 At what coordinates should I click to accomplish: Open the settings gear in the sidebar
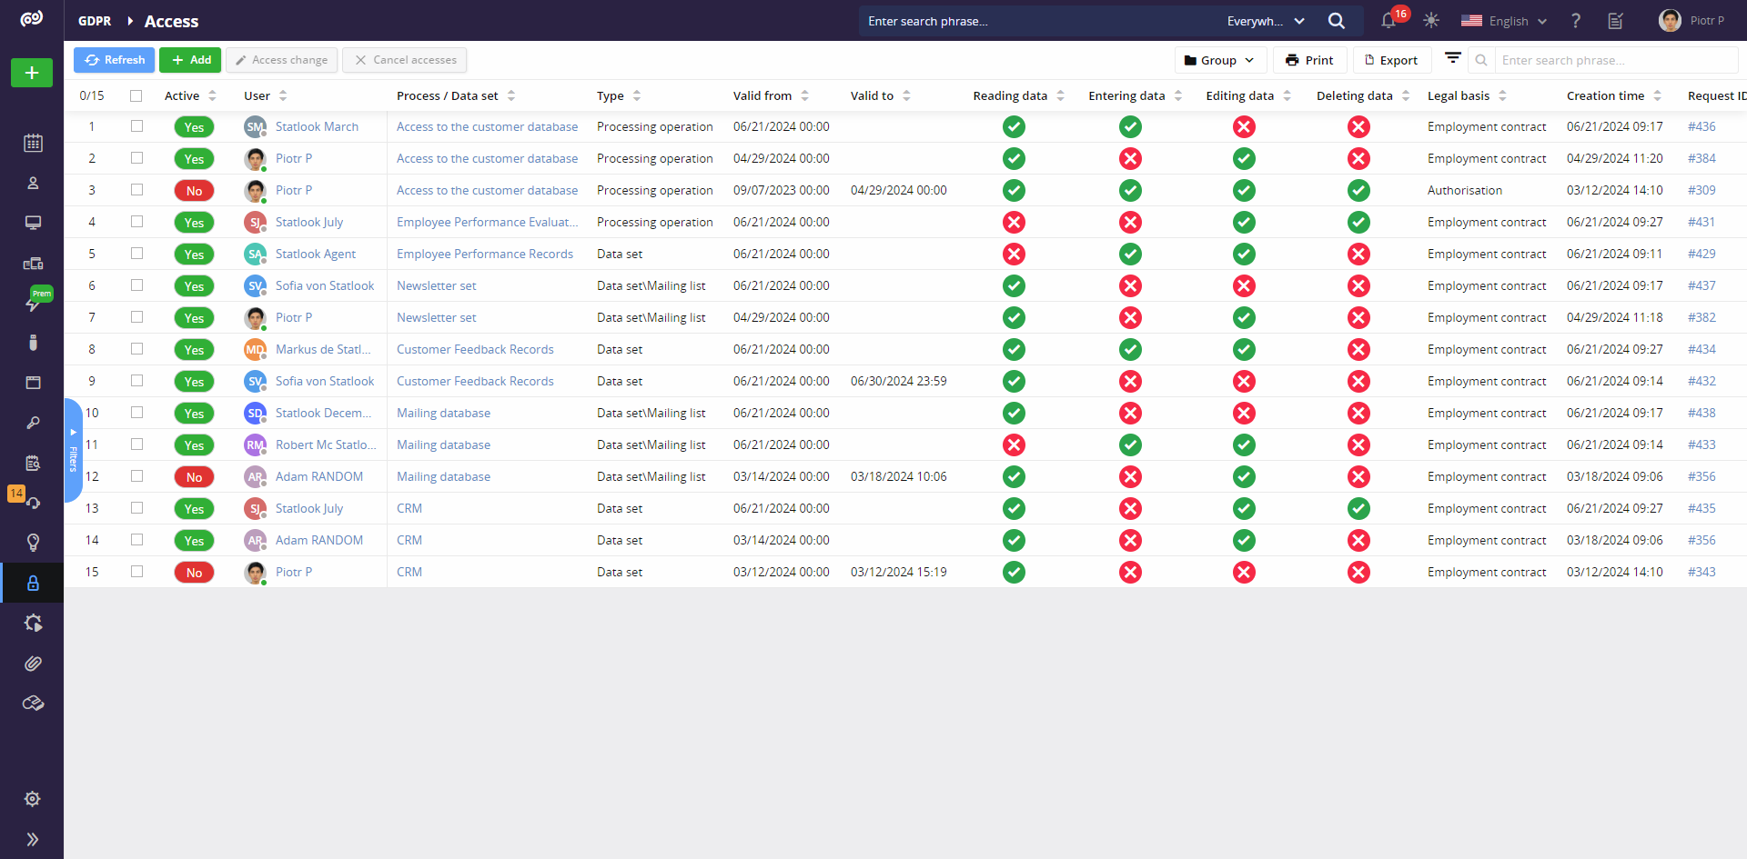(x=33, y=799)
